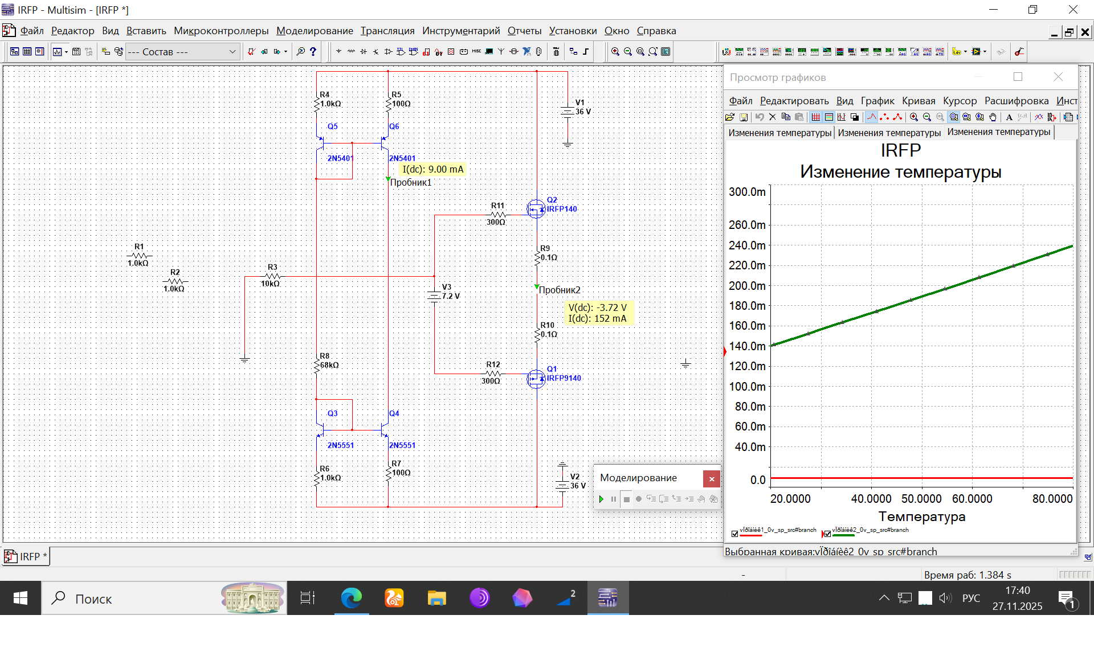Uncheck the red curve legend checkbox
Screen dimensions: 1094x656
734,534
